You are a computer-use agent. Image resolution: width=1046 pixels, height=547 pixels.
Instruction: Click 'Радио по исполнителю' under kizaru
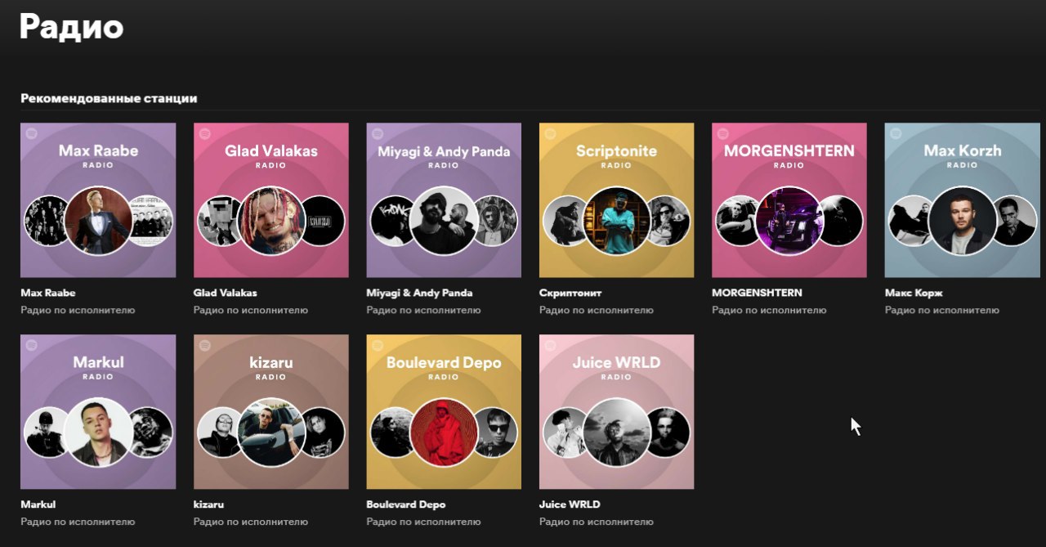251,522
